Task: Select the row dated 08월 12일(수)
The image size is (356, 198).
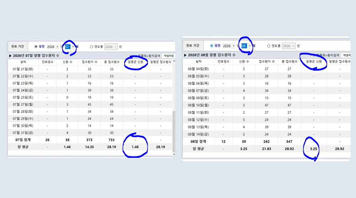Action: (x=267, y=119)
